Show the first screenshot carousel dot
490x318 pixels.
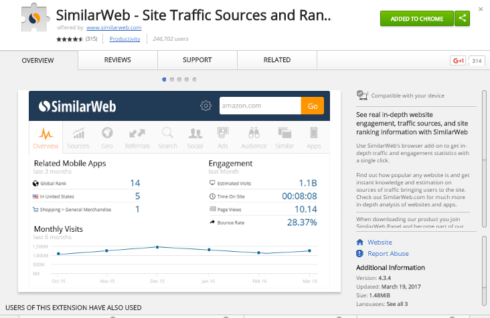pyautogui.click(x=164, y=79)
